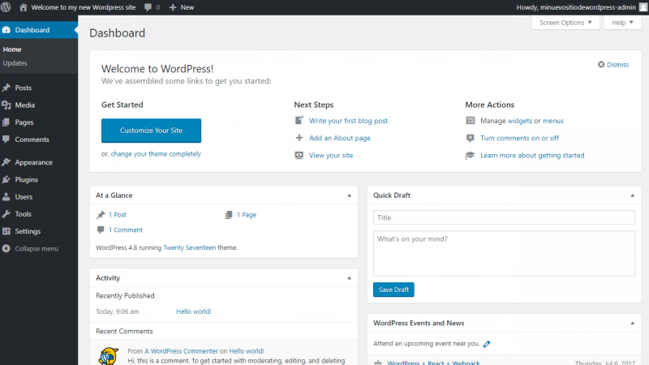This screenshot has height=365, width=649.
Task: Open the Home submenu item
Action: [12, 49]
